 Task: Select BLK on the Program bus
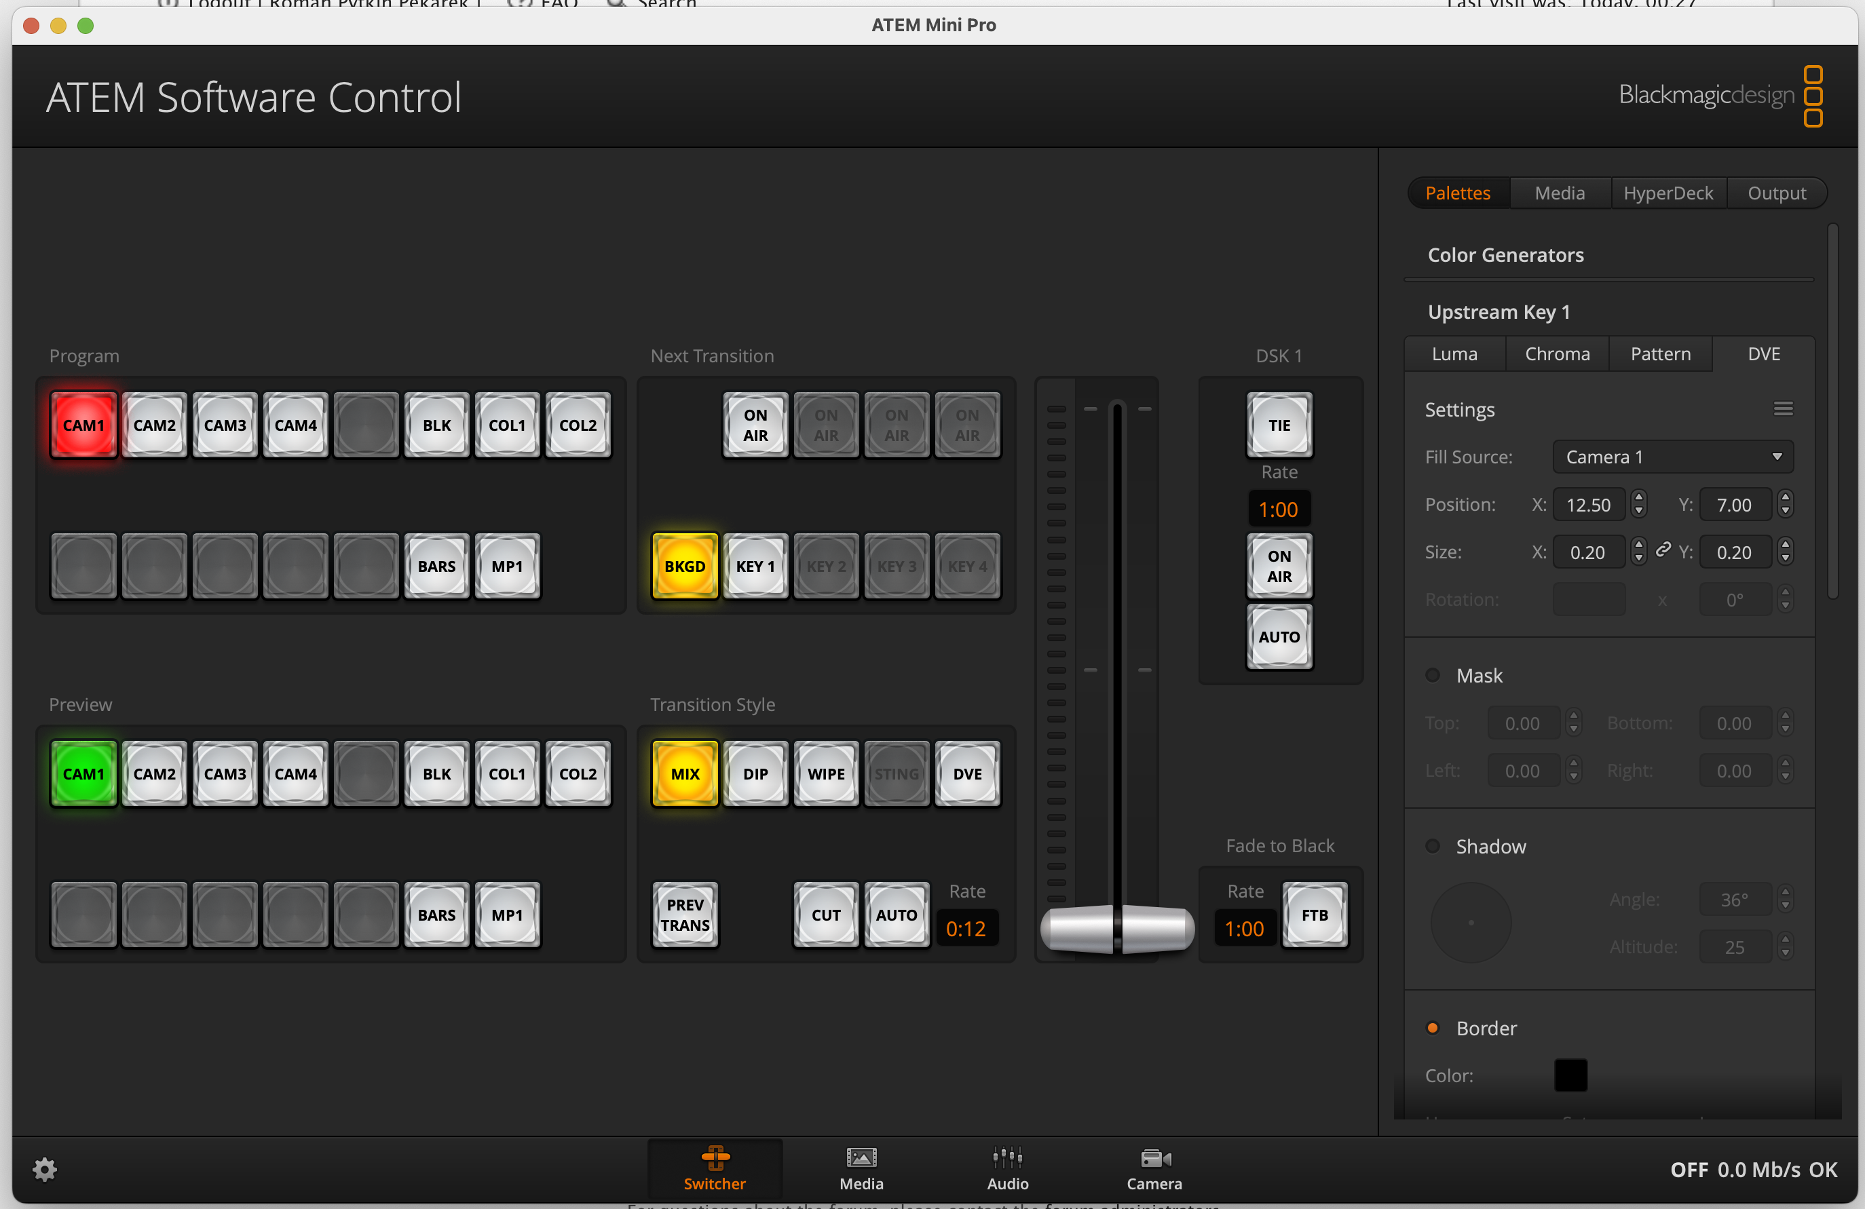click(x=436, y=425)
